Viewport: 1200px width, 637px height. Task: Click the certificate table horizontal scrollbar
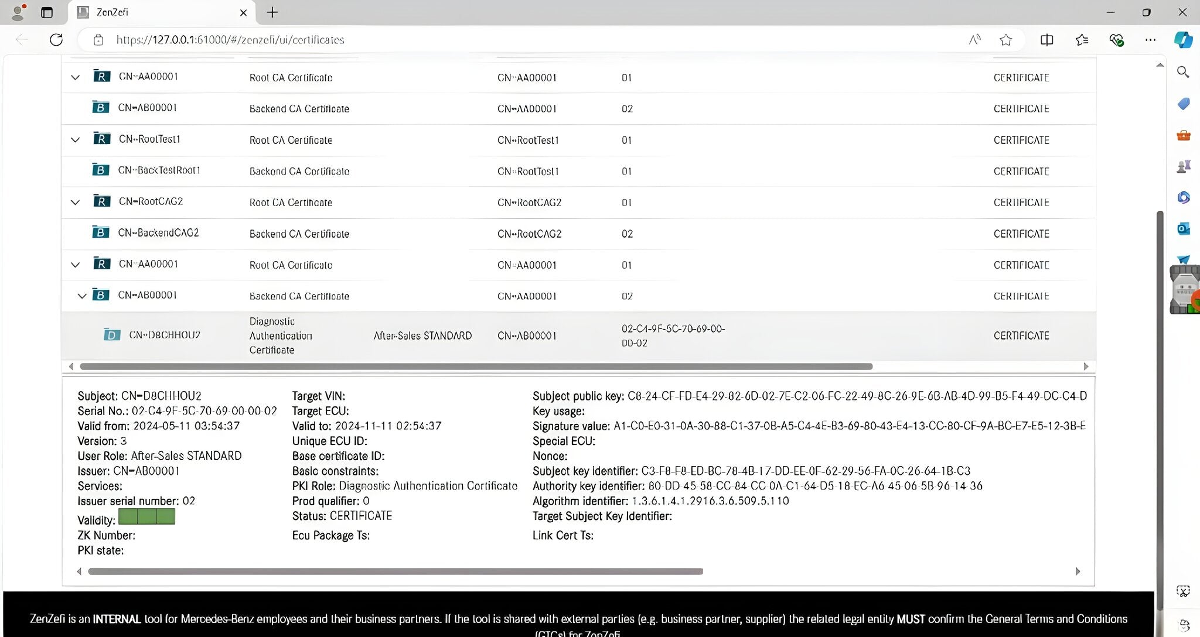pyautogui.click(x=476, y=367)
